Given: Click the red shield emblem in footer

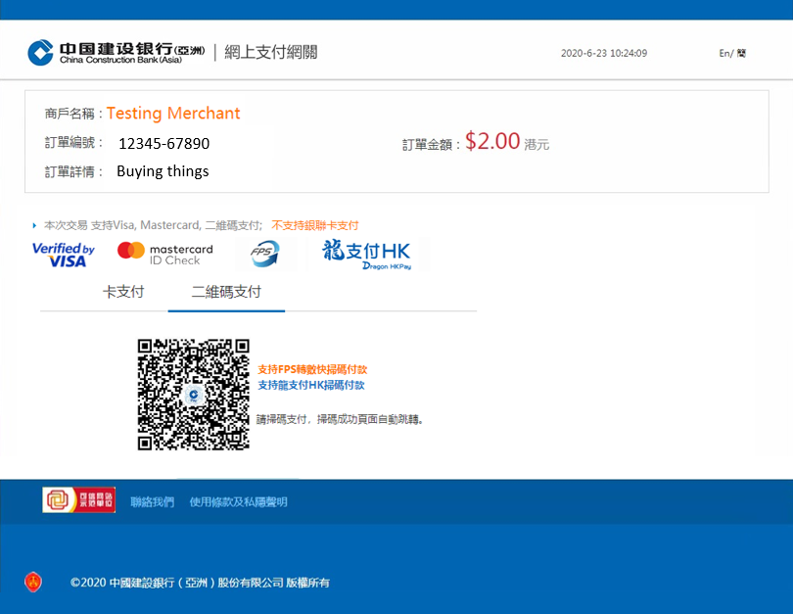Looking at the screenshot, I should pos(33,582).
